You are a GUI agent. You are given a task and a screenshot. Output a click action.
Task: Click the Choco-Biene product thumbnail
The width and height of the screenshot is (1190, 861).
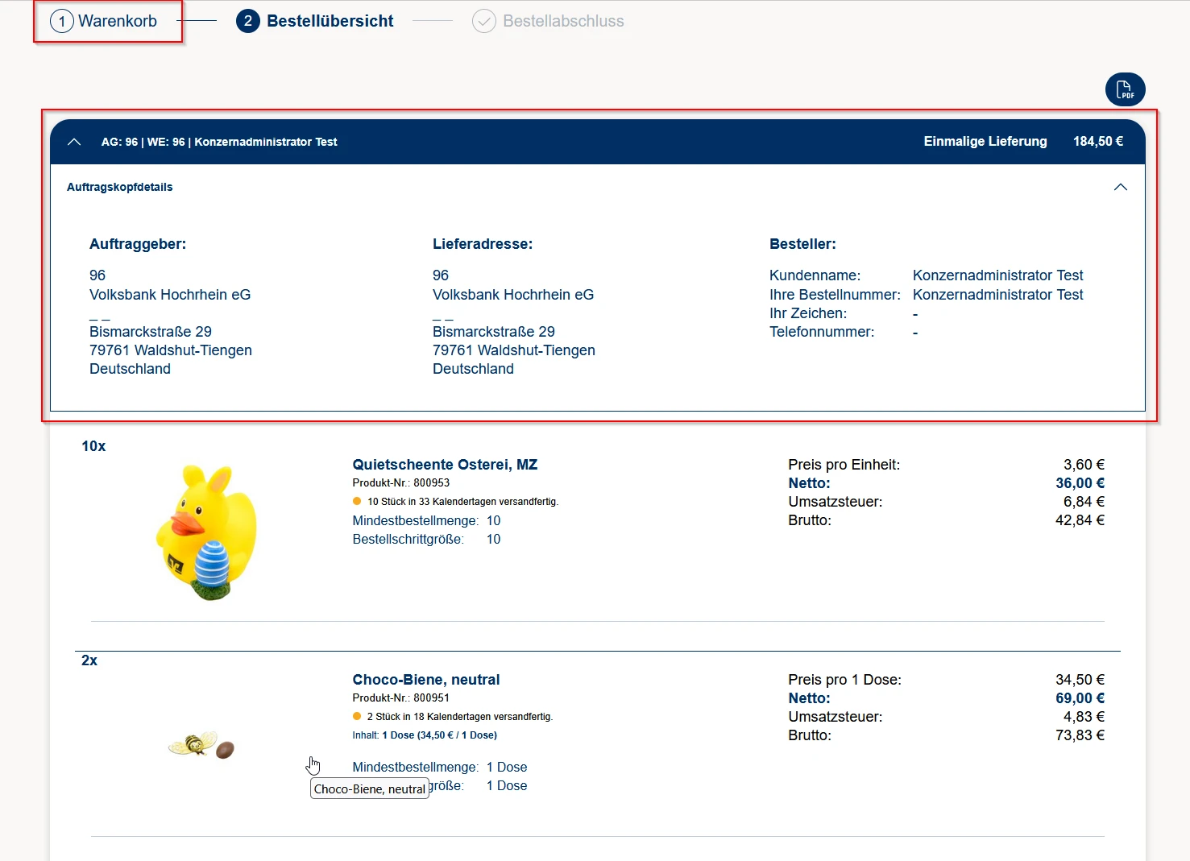tap(201, 745)
